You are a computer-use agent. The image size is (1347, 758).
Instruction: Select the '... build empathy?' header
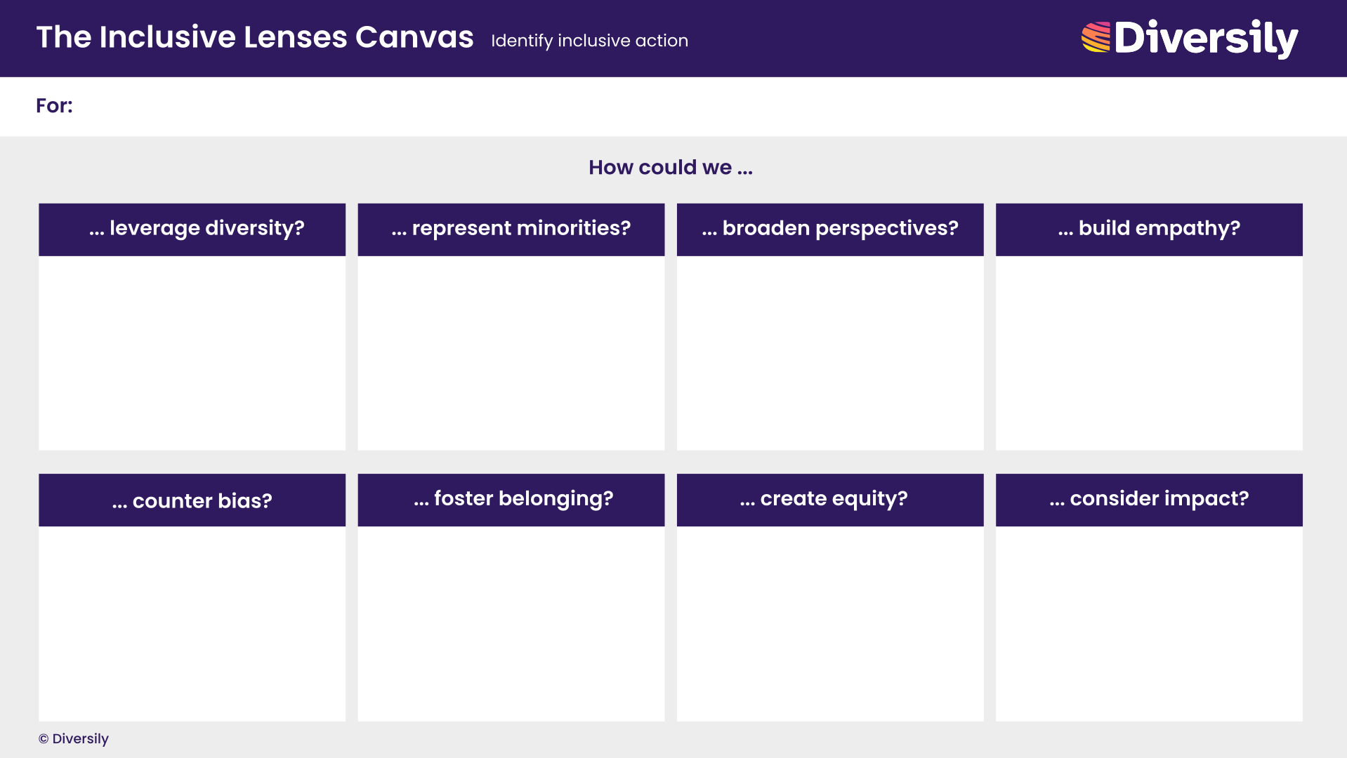1148,228
